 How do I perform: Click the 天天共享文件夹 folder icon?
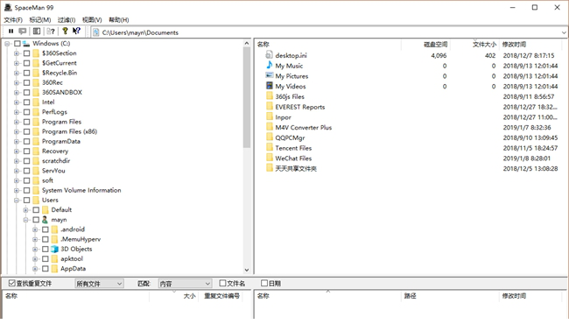pyautogui.click(x=270, y=168)
